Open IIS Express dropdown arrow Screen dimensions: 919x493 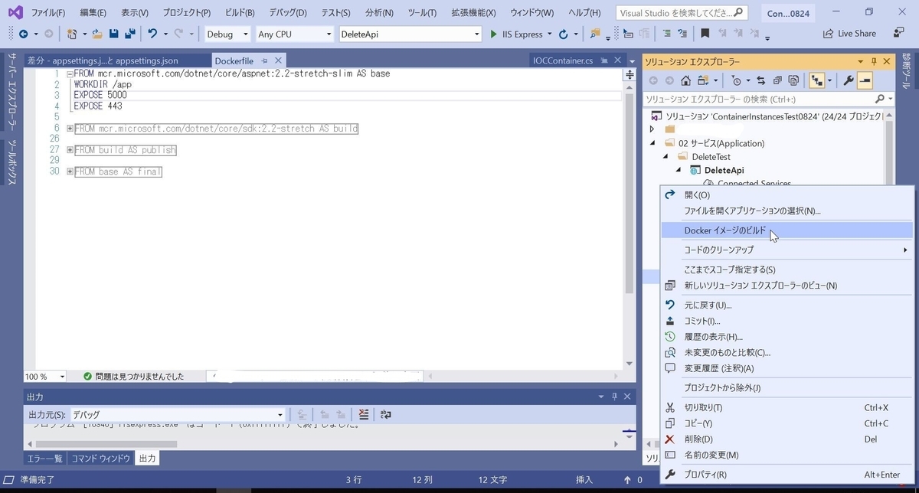coord(548,34)
